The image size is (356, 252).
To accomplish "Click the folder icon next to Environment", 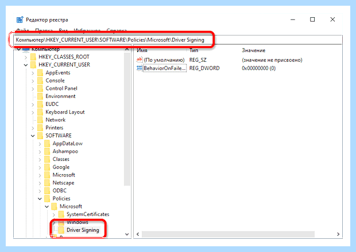I will pos(40,96).
